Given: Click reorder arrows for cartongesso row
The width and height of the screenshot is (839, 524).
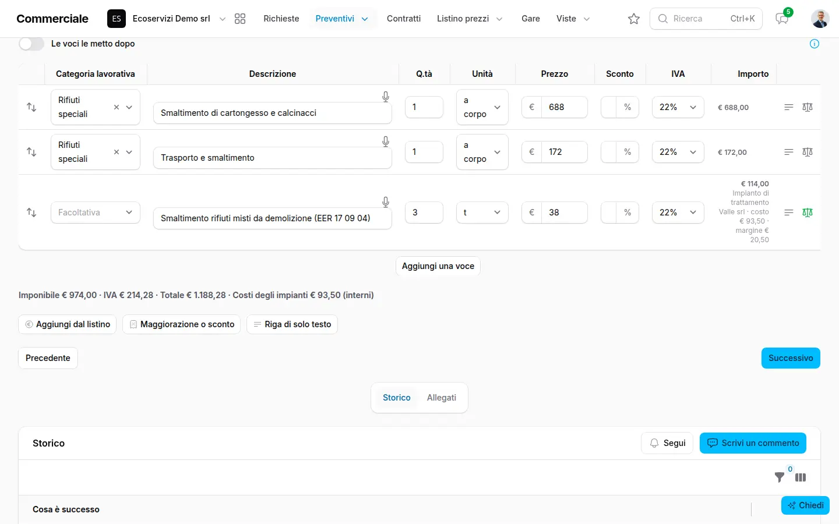Looking at the screenshot, I should click(31, 107).
